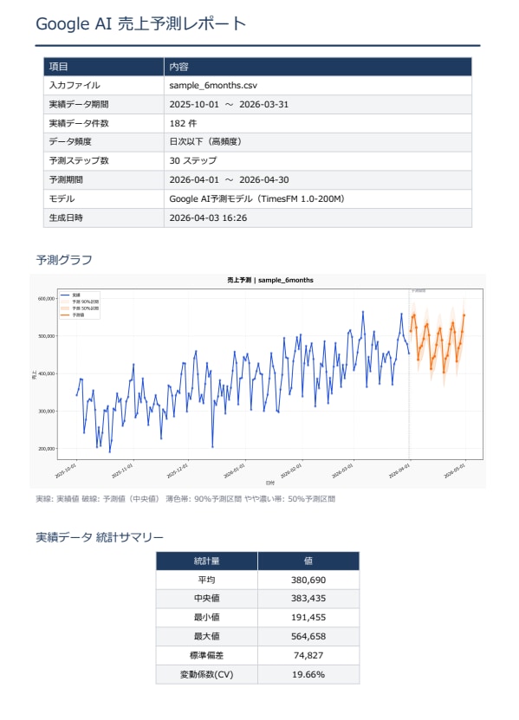Select the '380,690' value
The height and width of the screenshot is (720, 519).
(x=308, y=580)
